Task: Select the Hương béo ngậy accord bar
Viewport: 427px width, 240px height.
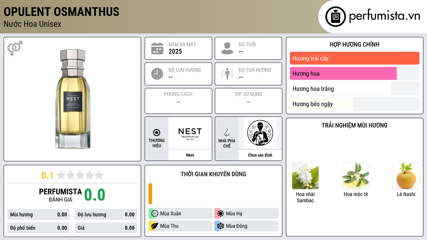Action: coord(354,104)
